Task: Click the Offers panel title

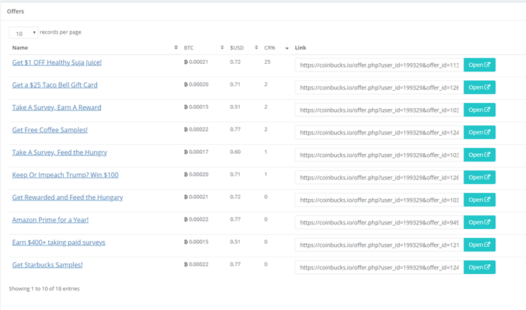Action: (16, 11)
